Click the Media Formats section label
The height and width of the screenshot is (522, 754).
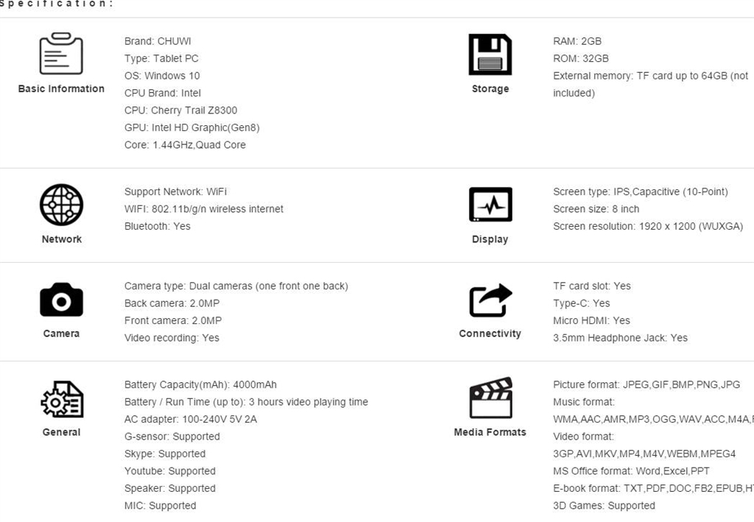490,432
